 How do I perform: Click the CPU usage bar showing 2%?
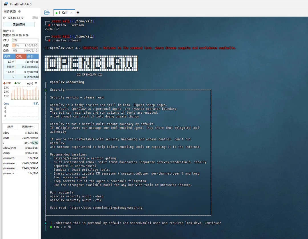pyautogui.click(x=25, y=40)
